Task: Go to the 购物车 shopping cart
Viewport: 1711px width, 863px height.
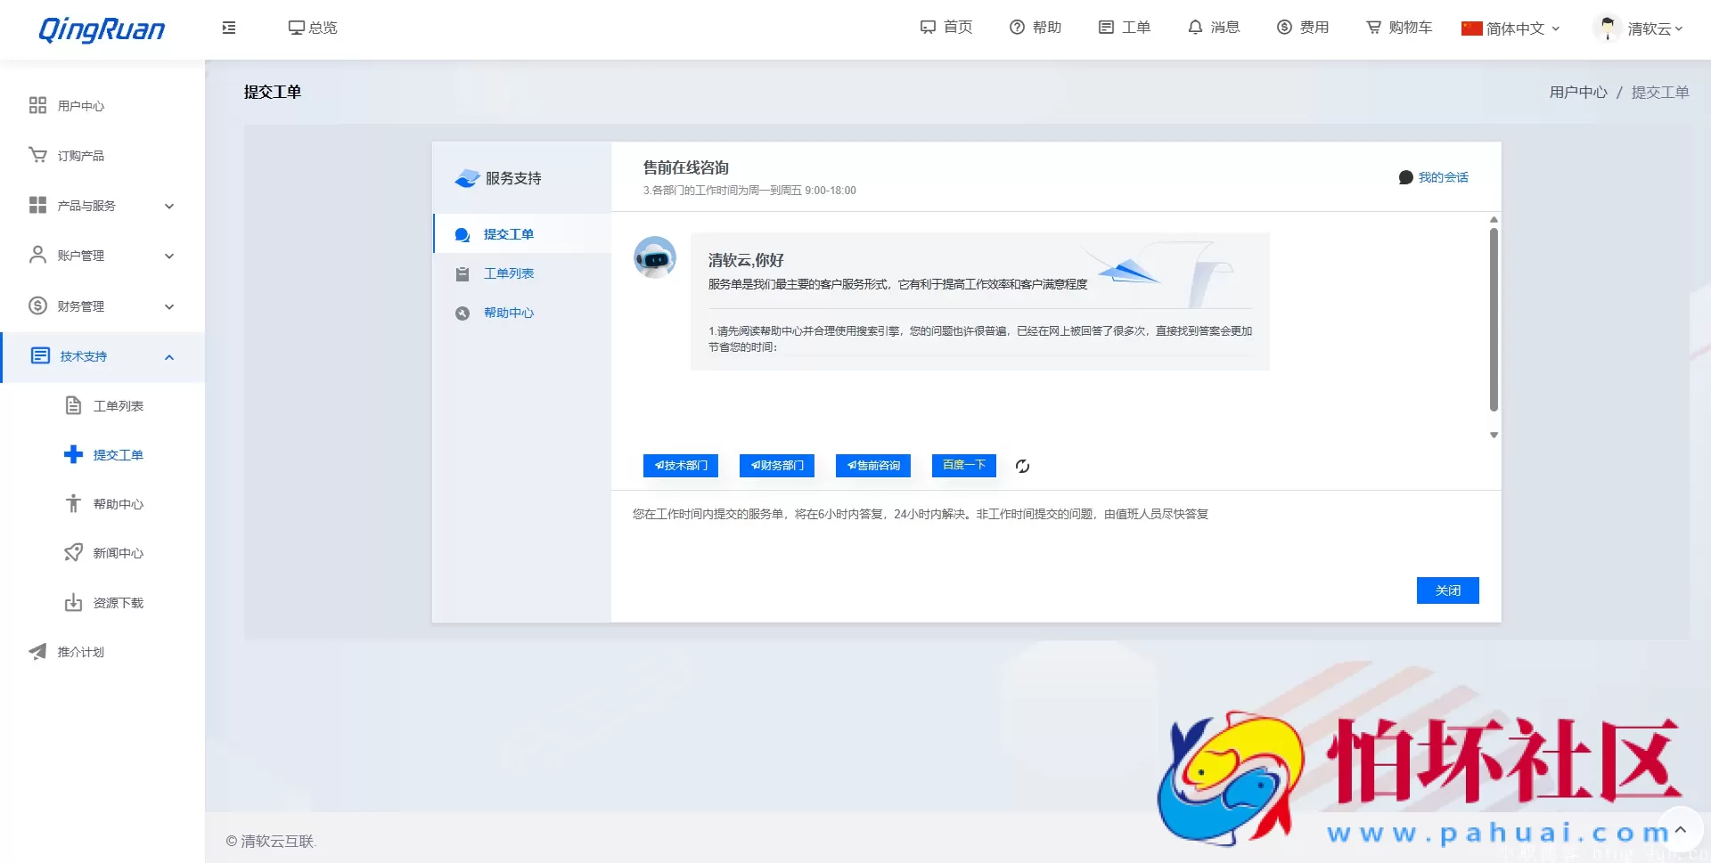Action: point(1397,28)
